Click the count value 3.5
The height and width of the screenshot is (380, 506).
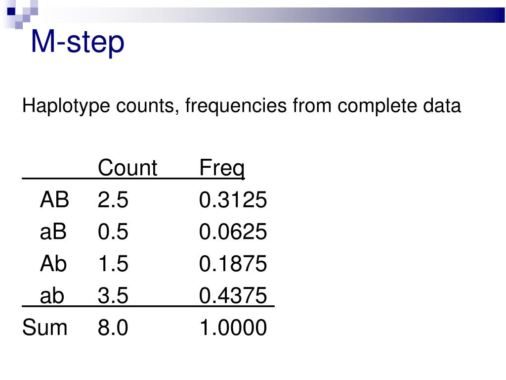coord(113,296)
